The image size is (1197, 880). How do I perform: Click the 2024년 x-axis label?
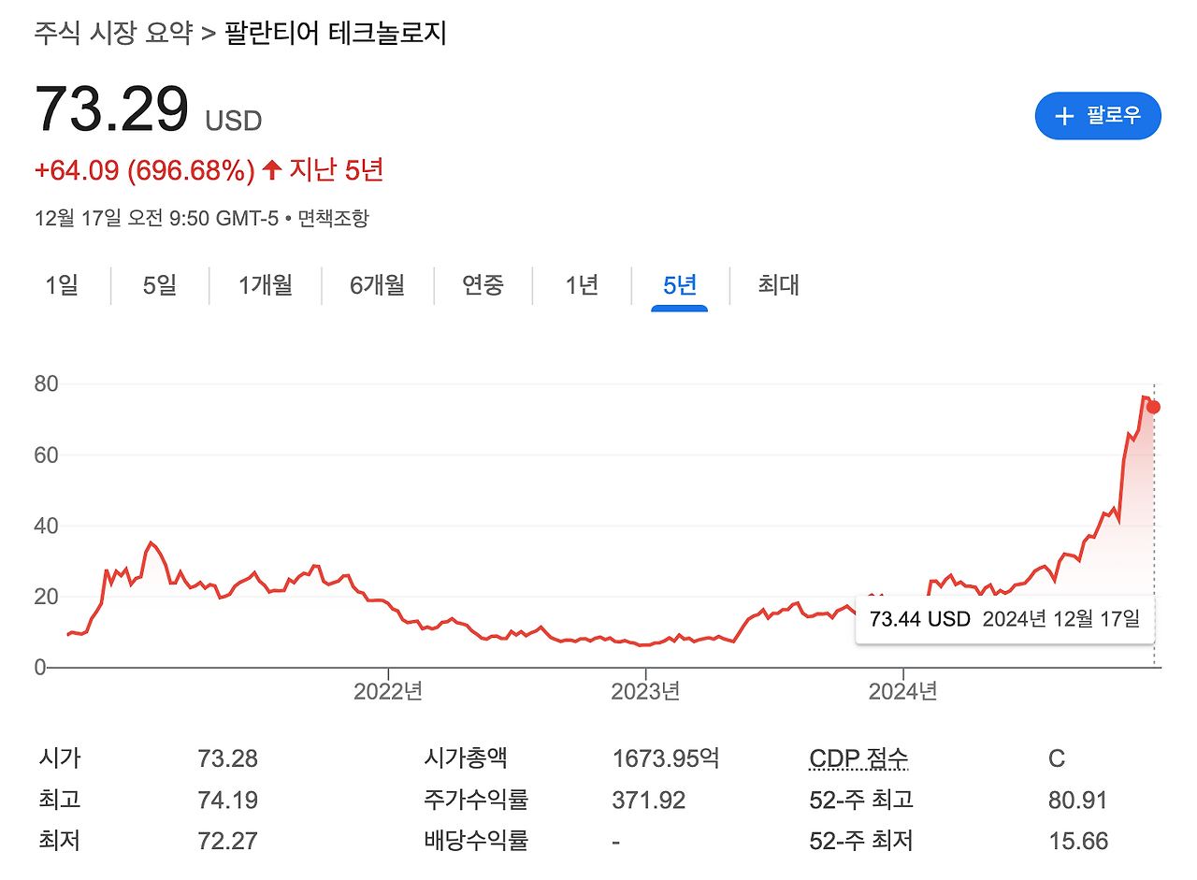[x=903, y=692]
